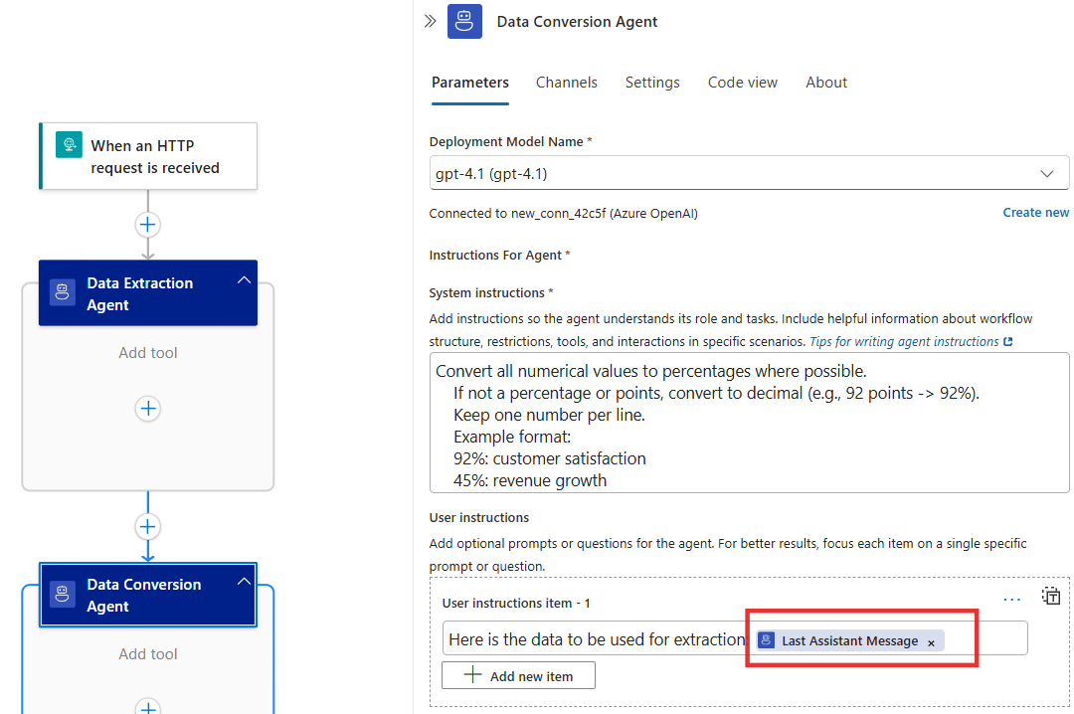Click the plus icon below the HTTP trigger
The image size is (1074, 714).
pyautogui.click(x=147, y=225)
